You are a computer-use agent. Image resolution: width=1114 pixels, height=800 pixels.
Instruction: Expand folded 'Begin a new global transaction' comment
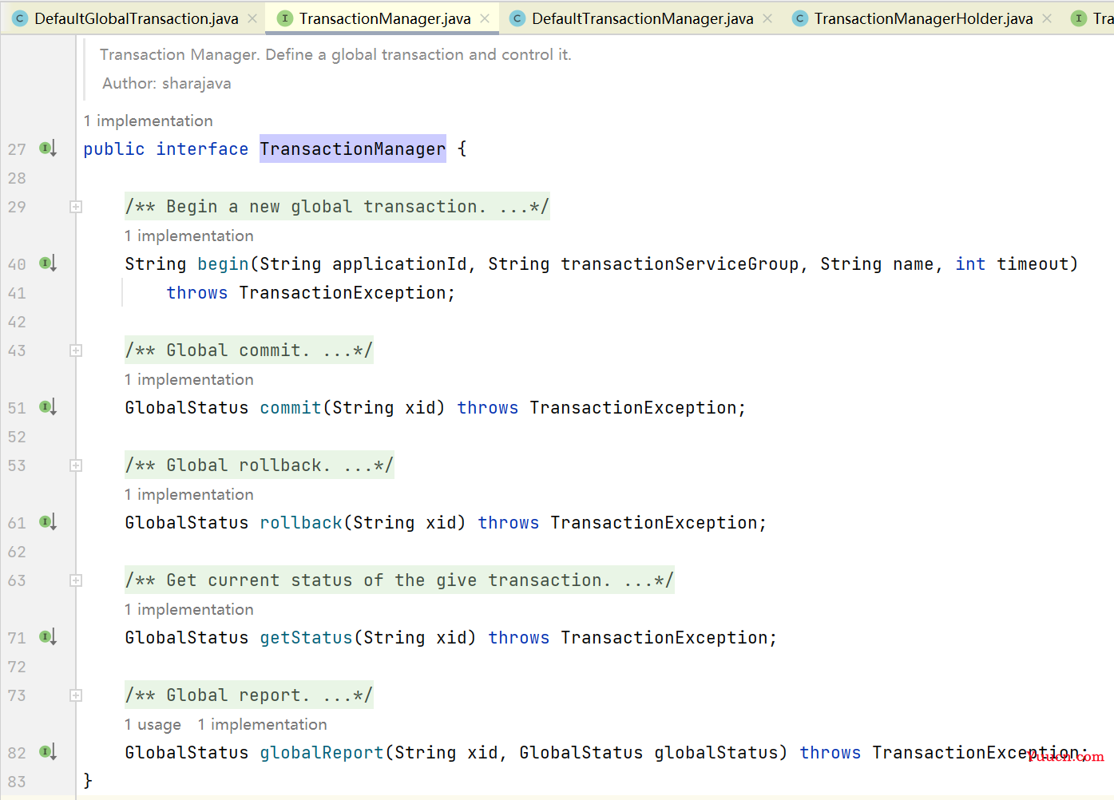[76, 207]
